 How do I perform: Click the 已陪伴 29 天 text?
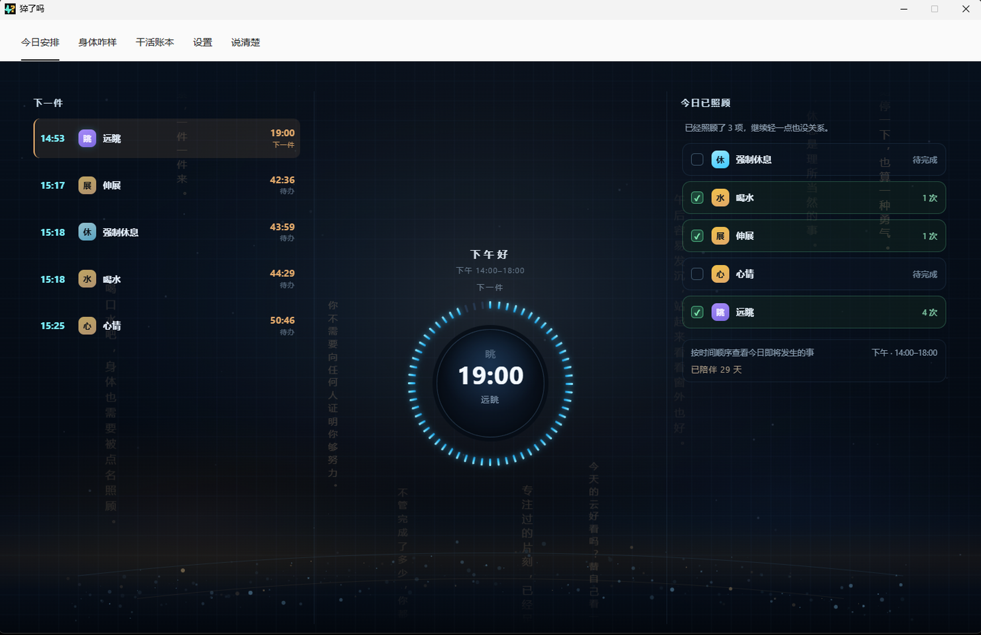click(x=716, y=370)
